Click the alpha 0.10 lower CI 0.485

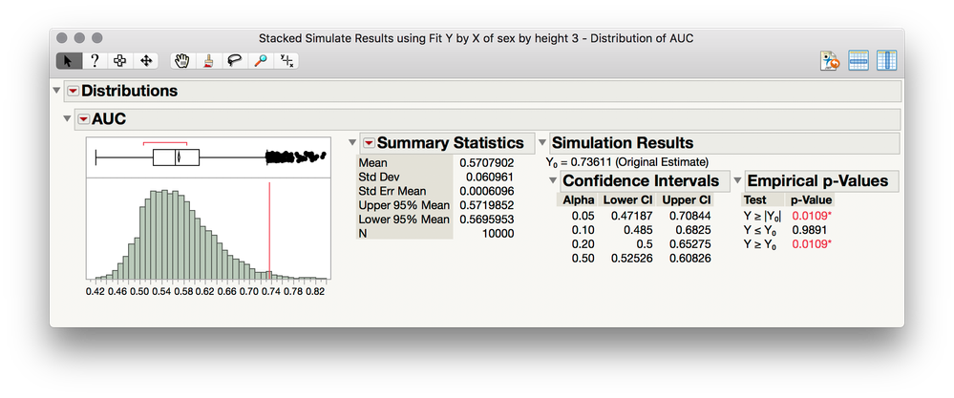[x=638, y=230]
